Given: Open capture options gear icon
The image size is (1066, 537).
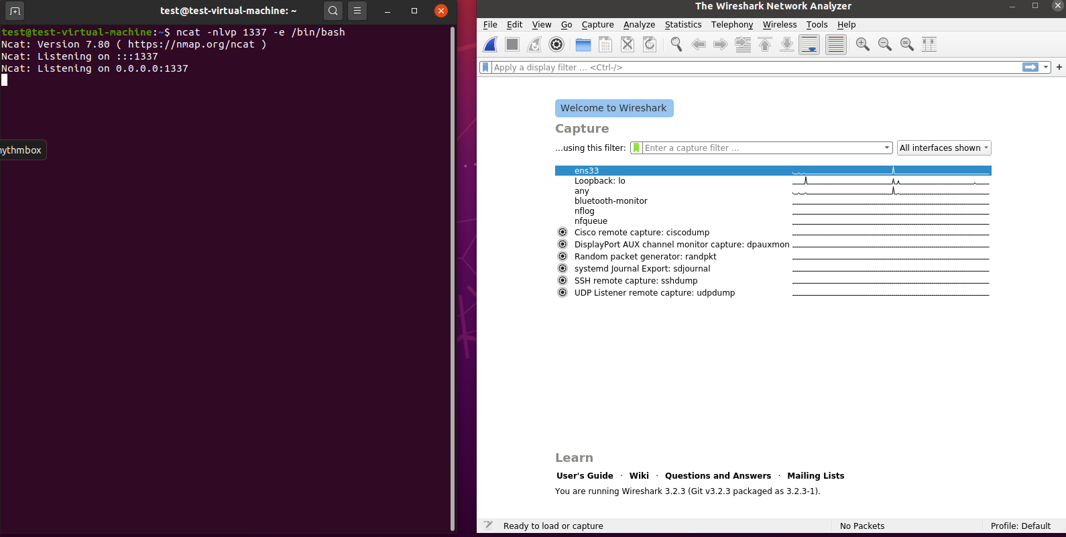Looking at the screenshot, I should coord(556,44).
